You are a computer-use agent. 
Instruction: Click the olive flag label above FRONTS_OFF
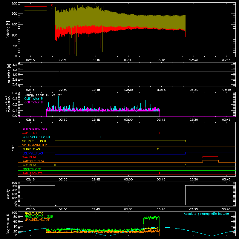click(29, 165)
